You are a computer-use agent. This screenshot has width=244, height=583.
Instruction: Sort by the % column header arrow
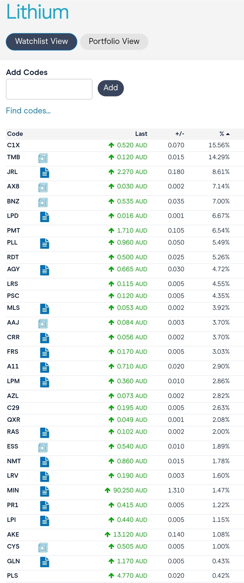click(x=228, y=134)
